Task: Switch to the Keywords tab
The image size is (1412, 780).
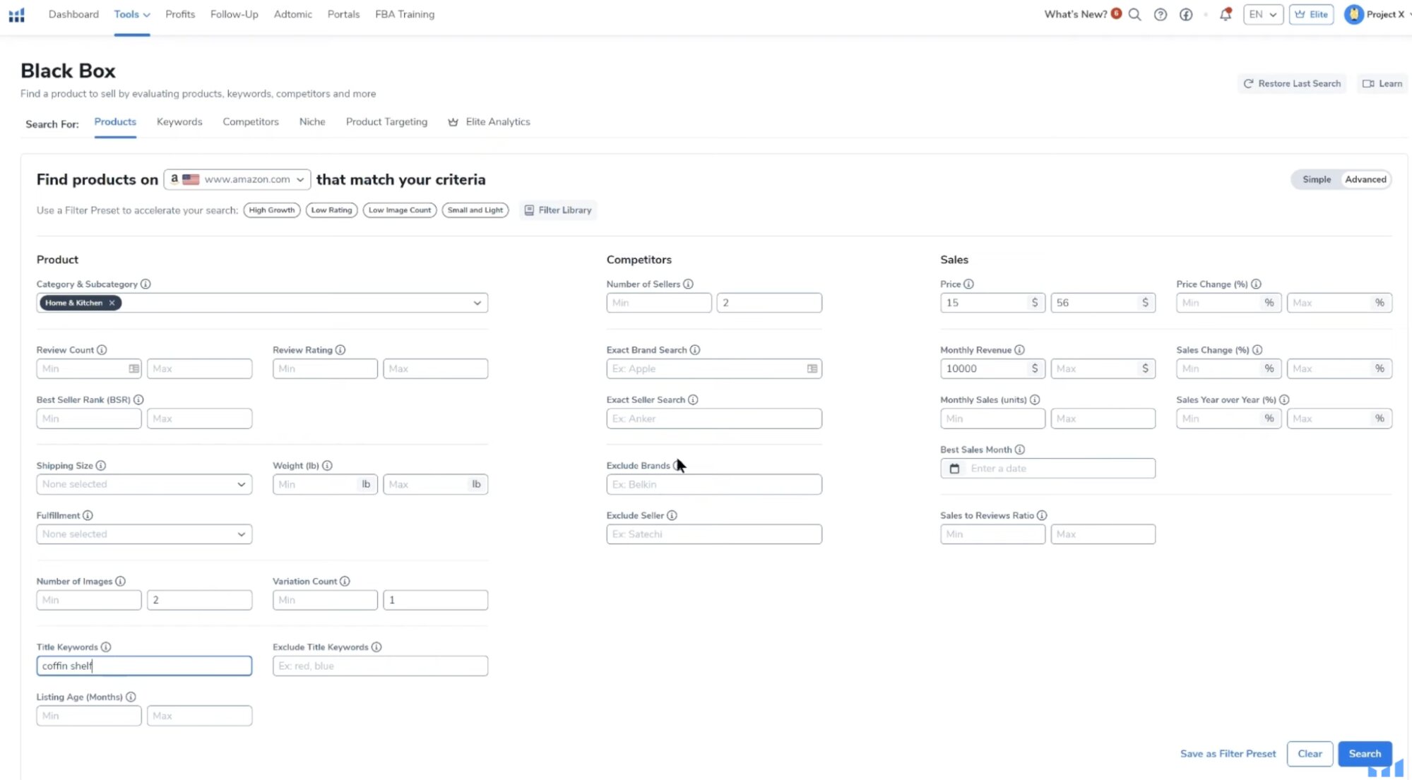Action: coord(179,121)
